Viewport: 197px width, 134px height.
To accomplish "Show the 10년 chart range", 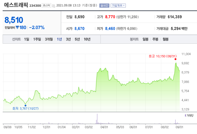I will 87,39.
